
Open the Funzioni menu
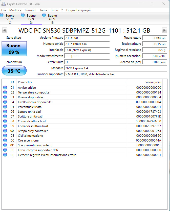click(x=30, y=10)
